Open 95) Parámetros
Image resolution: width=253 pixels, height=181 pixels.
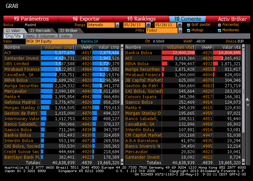(31, 19)
